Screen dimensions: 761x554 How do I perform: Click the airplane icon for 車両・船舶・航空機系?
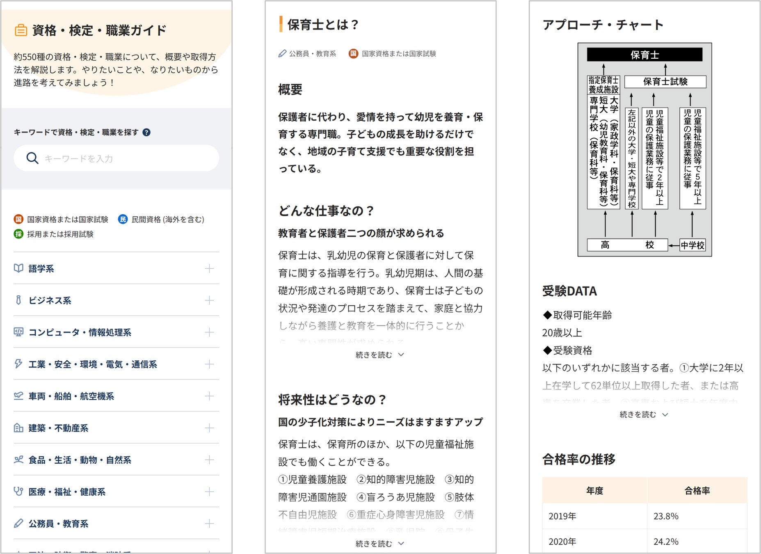click(18, 396)
